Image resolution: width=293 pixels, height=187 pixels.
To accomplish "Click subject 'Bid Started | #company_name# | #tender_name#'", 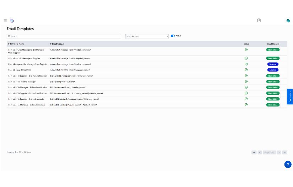I will (x=72, y=76).
